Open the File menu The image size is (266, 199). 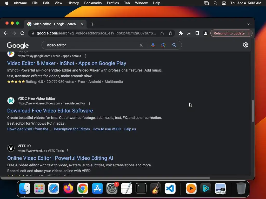35,3
